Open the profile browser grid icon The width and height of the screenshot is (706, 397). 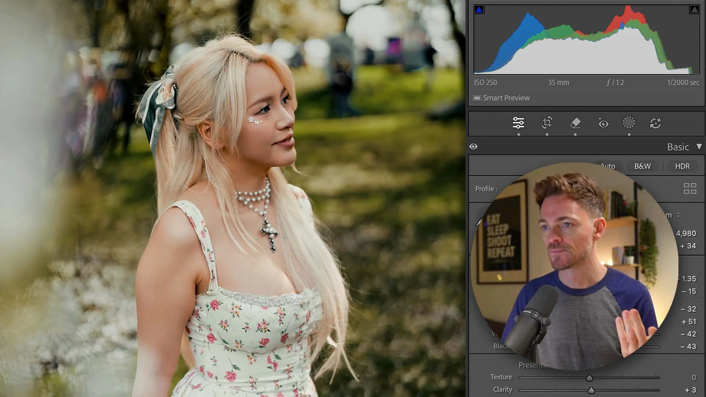tap(690, 189)
